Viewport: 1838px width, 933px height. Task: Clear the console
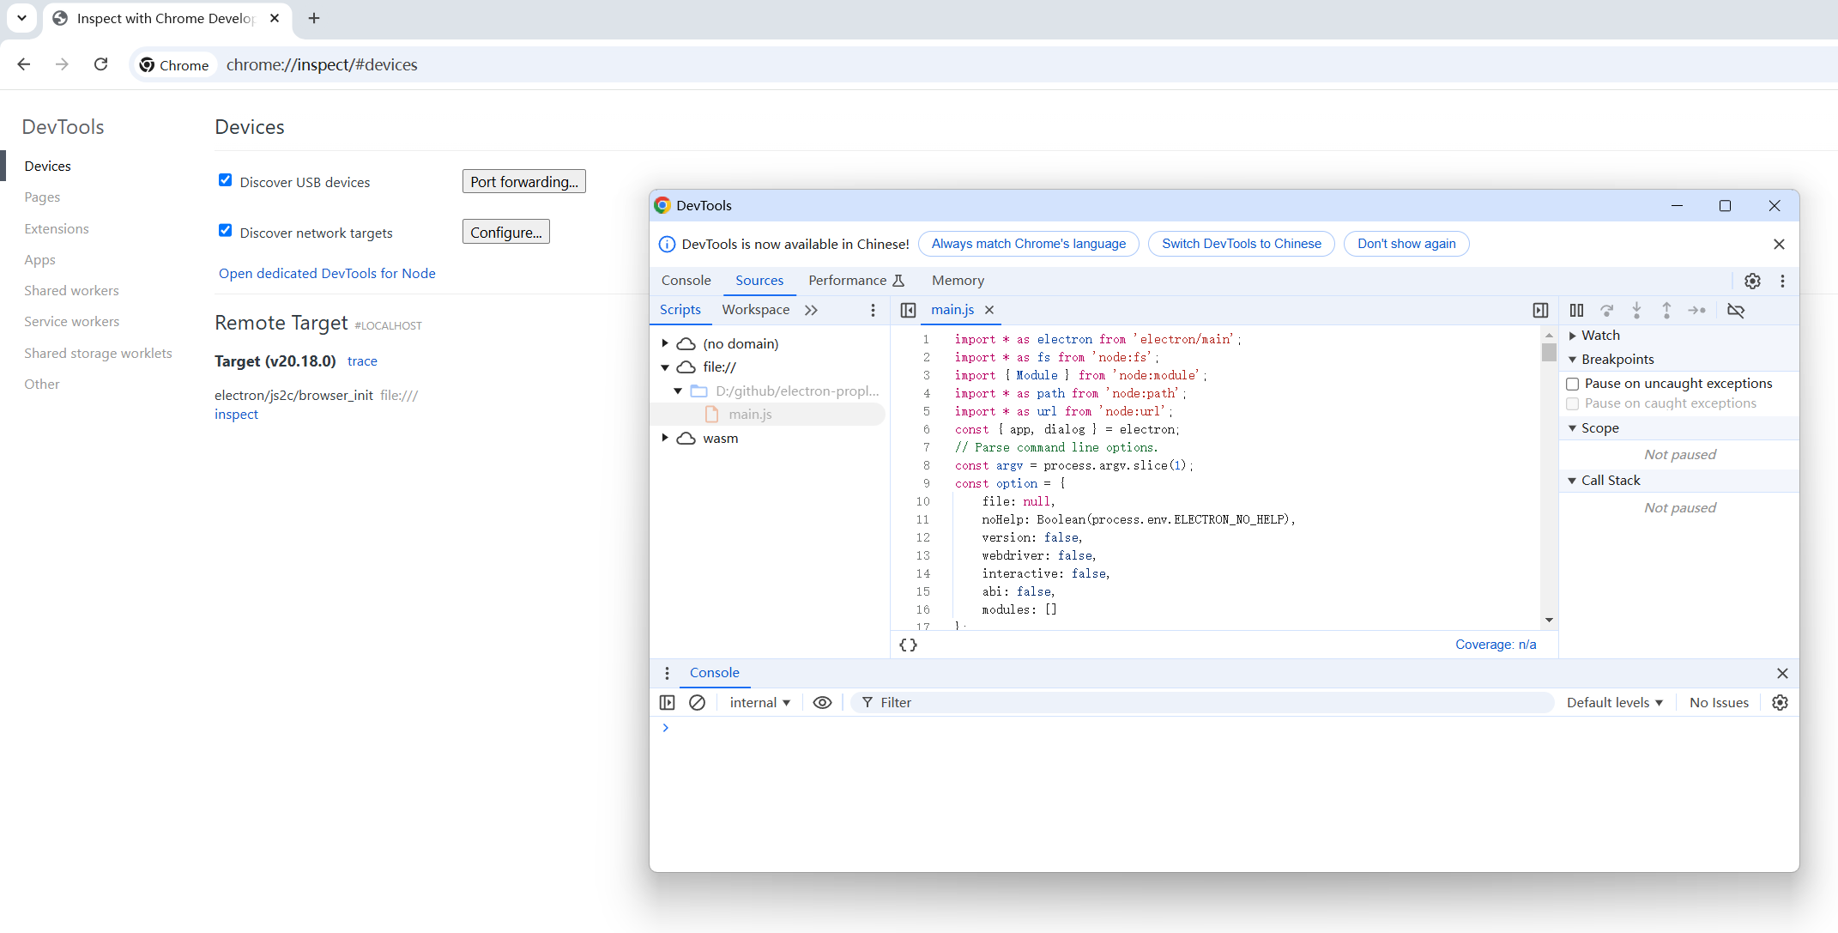[697, 702]
